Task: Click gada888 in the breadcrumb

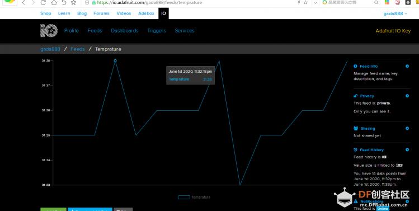Action: [x=50, y=49]
